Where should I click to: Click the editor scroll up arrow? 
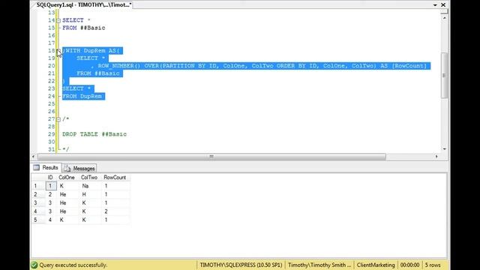point(444,18)
